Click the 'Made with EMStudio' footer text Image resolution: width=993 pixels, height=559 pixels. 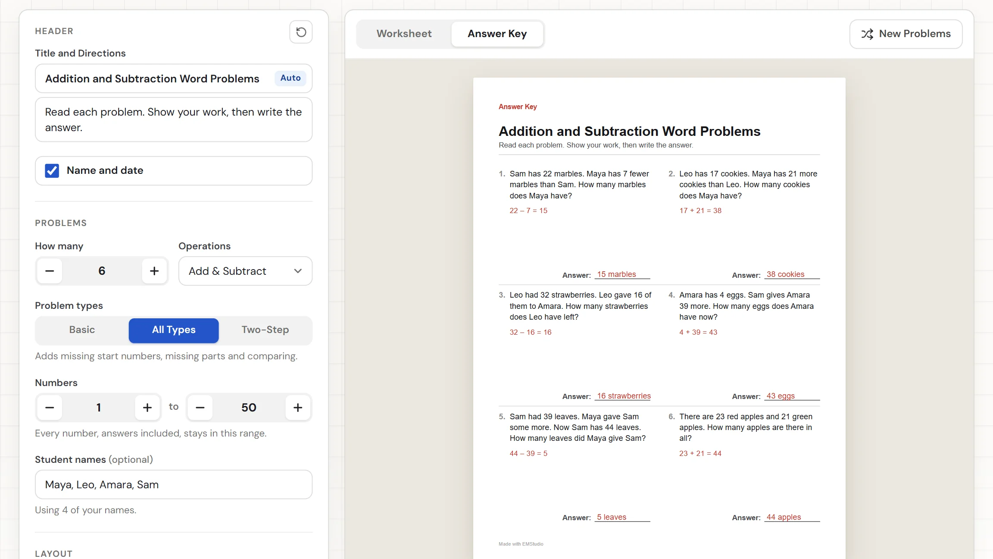pos(521,544)
